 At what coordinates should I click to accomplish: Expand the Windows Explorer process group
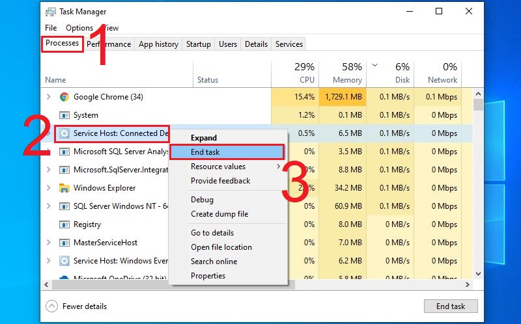point(48,188)
